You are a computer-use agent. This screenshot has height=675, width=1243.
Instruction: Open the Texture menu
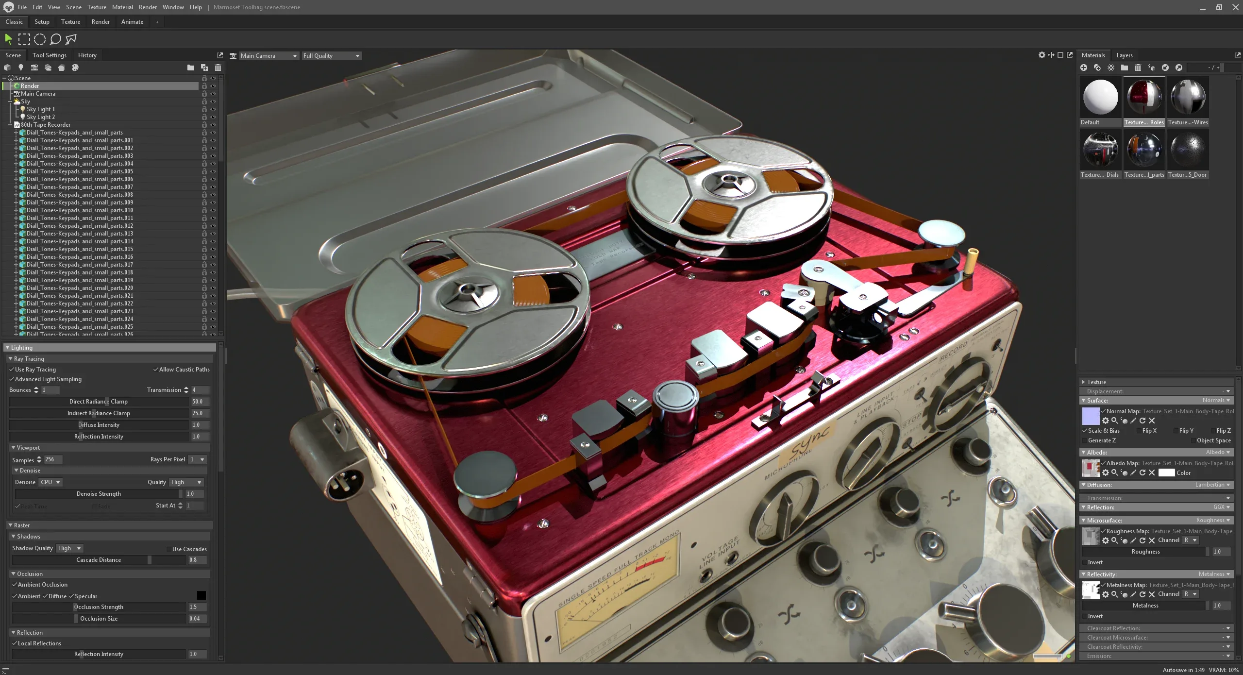point(97,7)
